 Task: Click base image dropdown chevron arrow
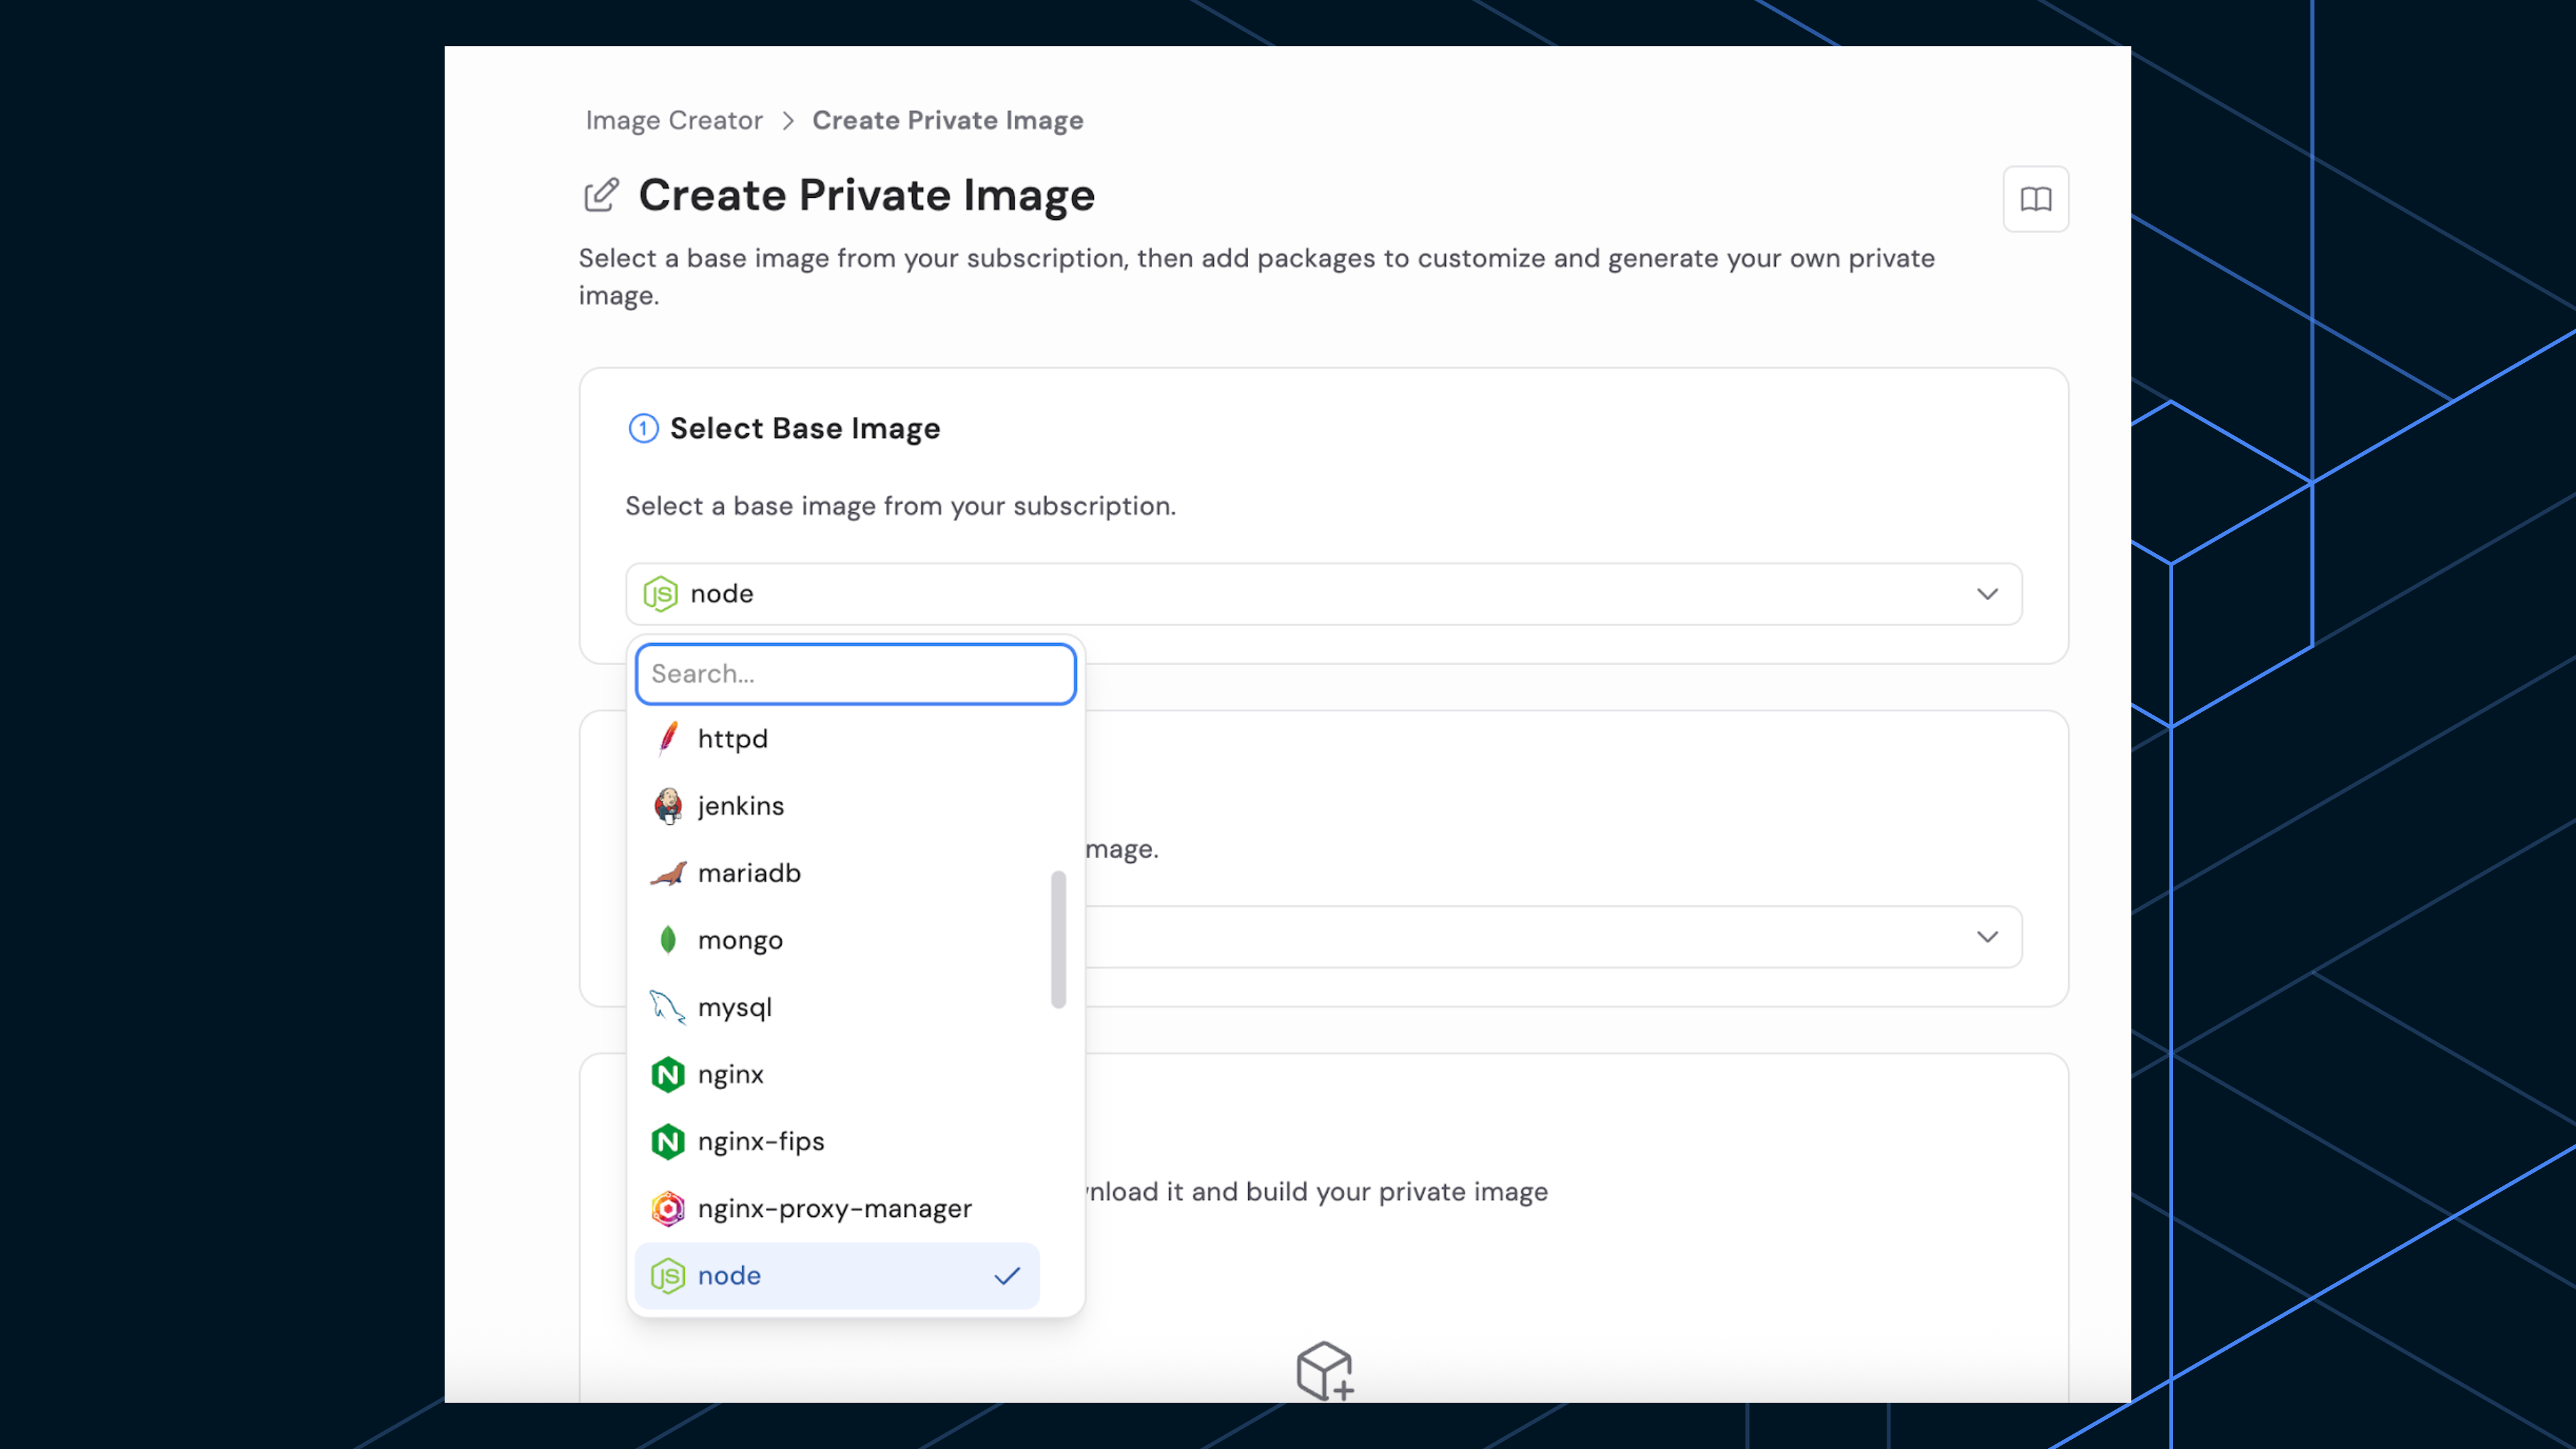pos(1987,594)
